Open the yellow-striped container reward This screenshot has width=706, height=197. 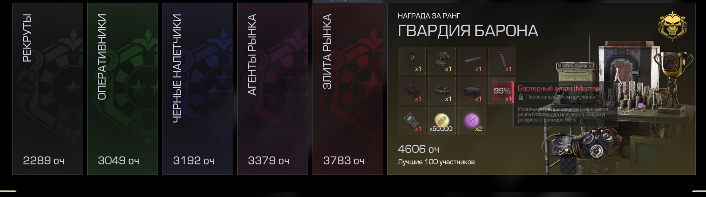click(x=442, y=90)
